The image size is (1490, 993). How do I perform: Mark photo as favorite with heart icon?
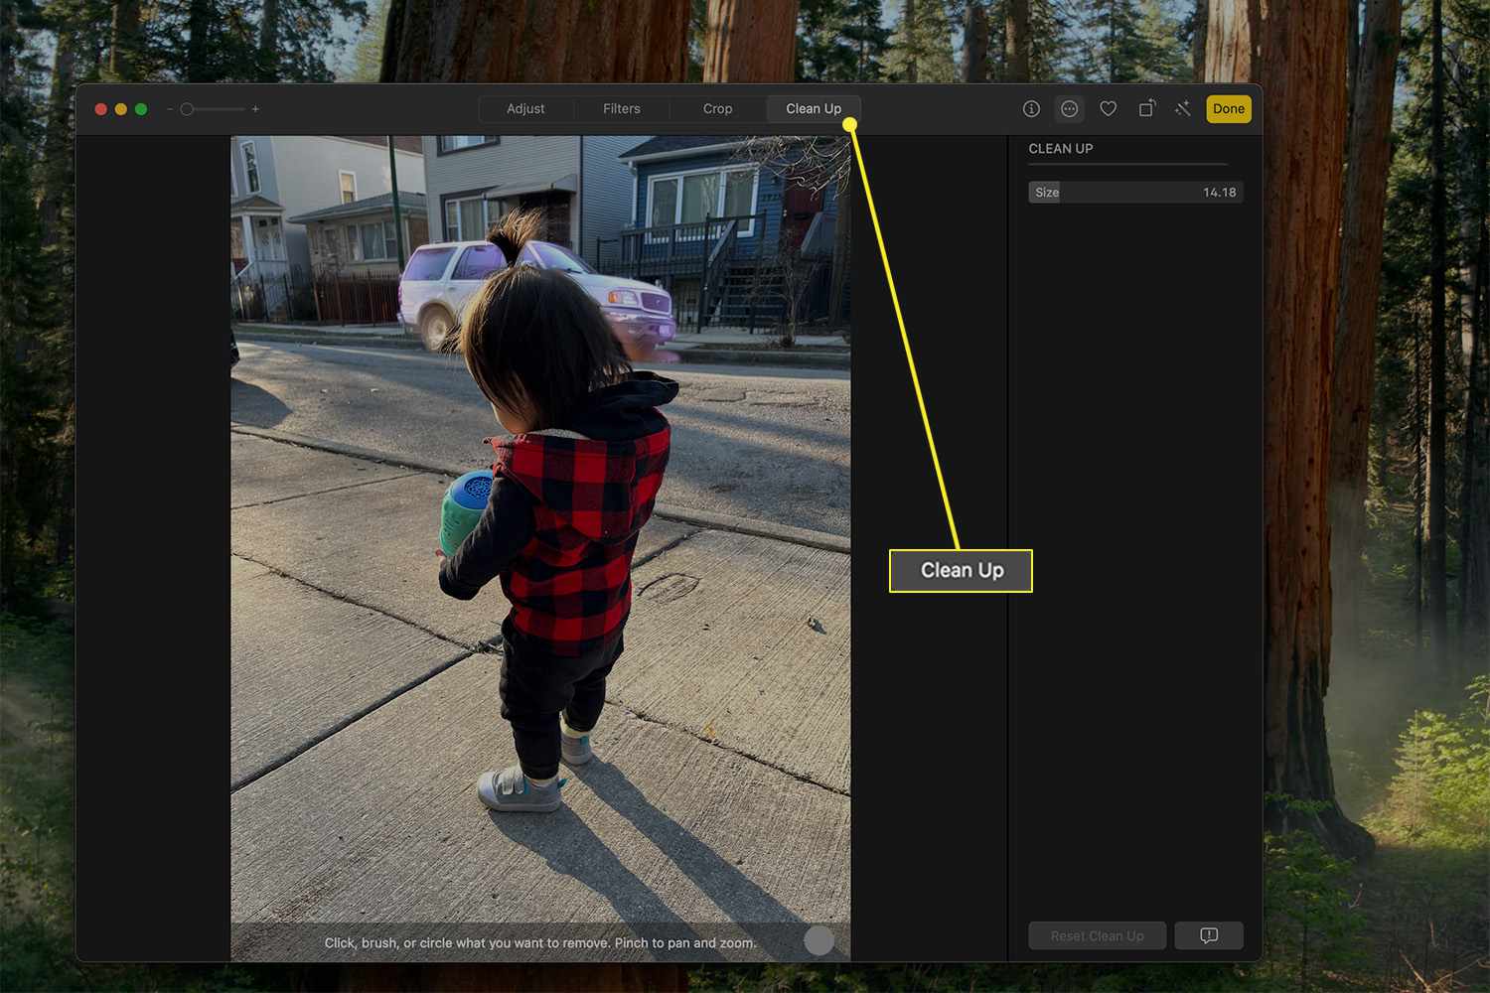[1108, 109]
